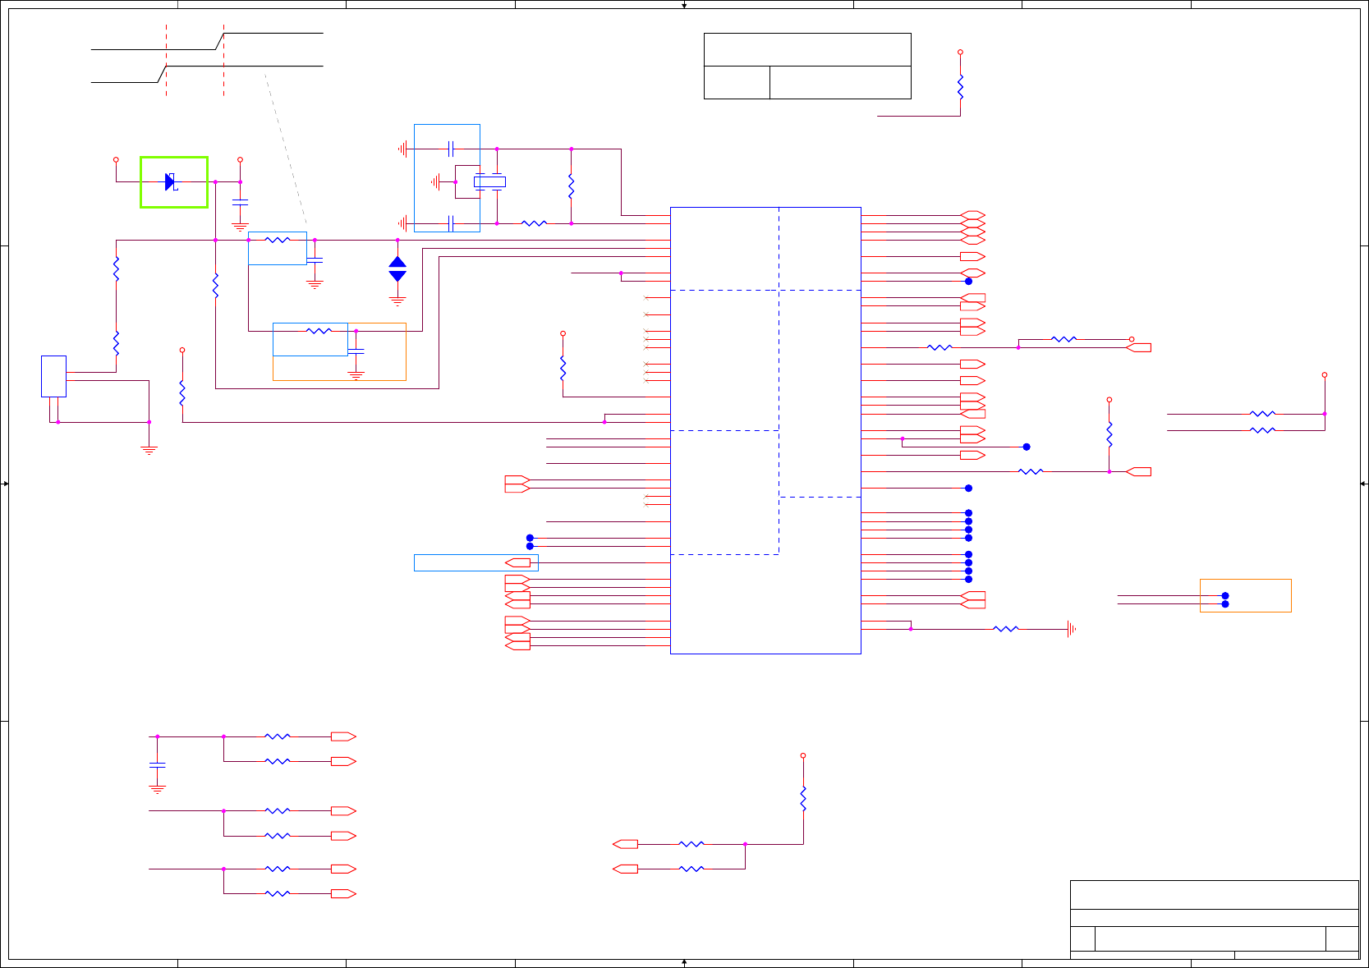The width and height of the screenshot is (1369, 968).
Task: Click the upper load capacitor of the crystal circuit
Action: point(451,149)
